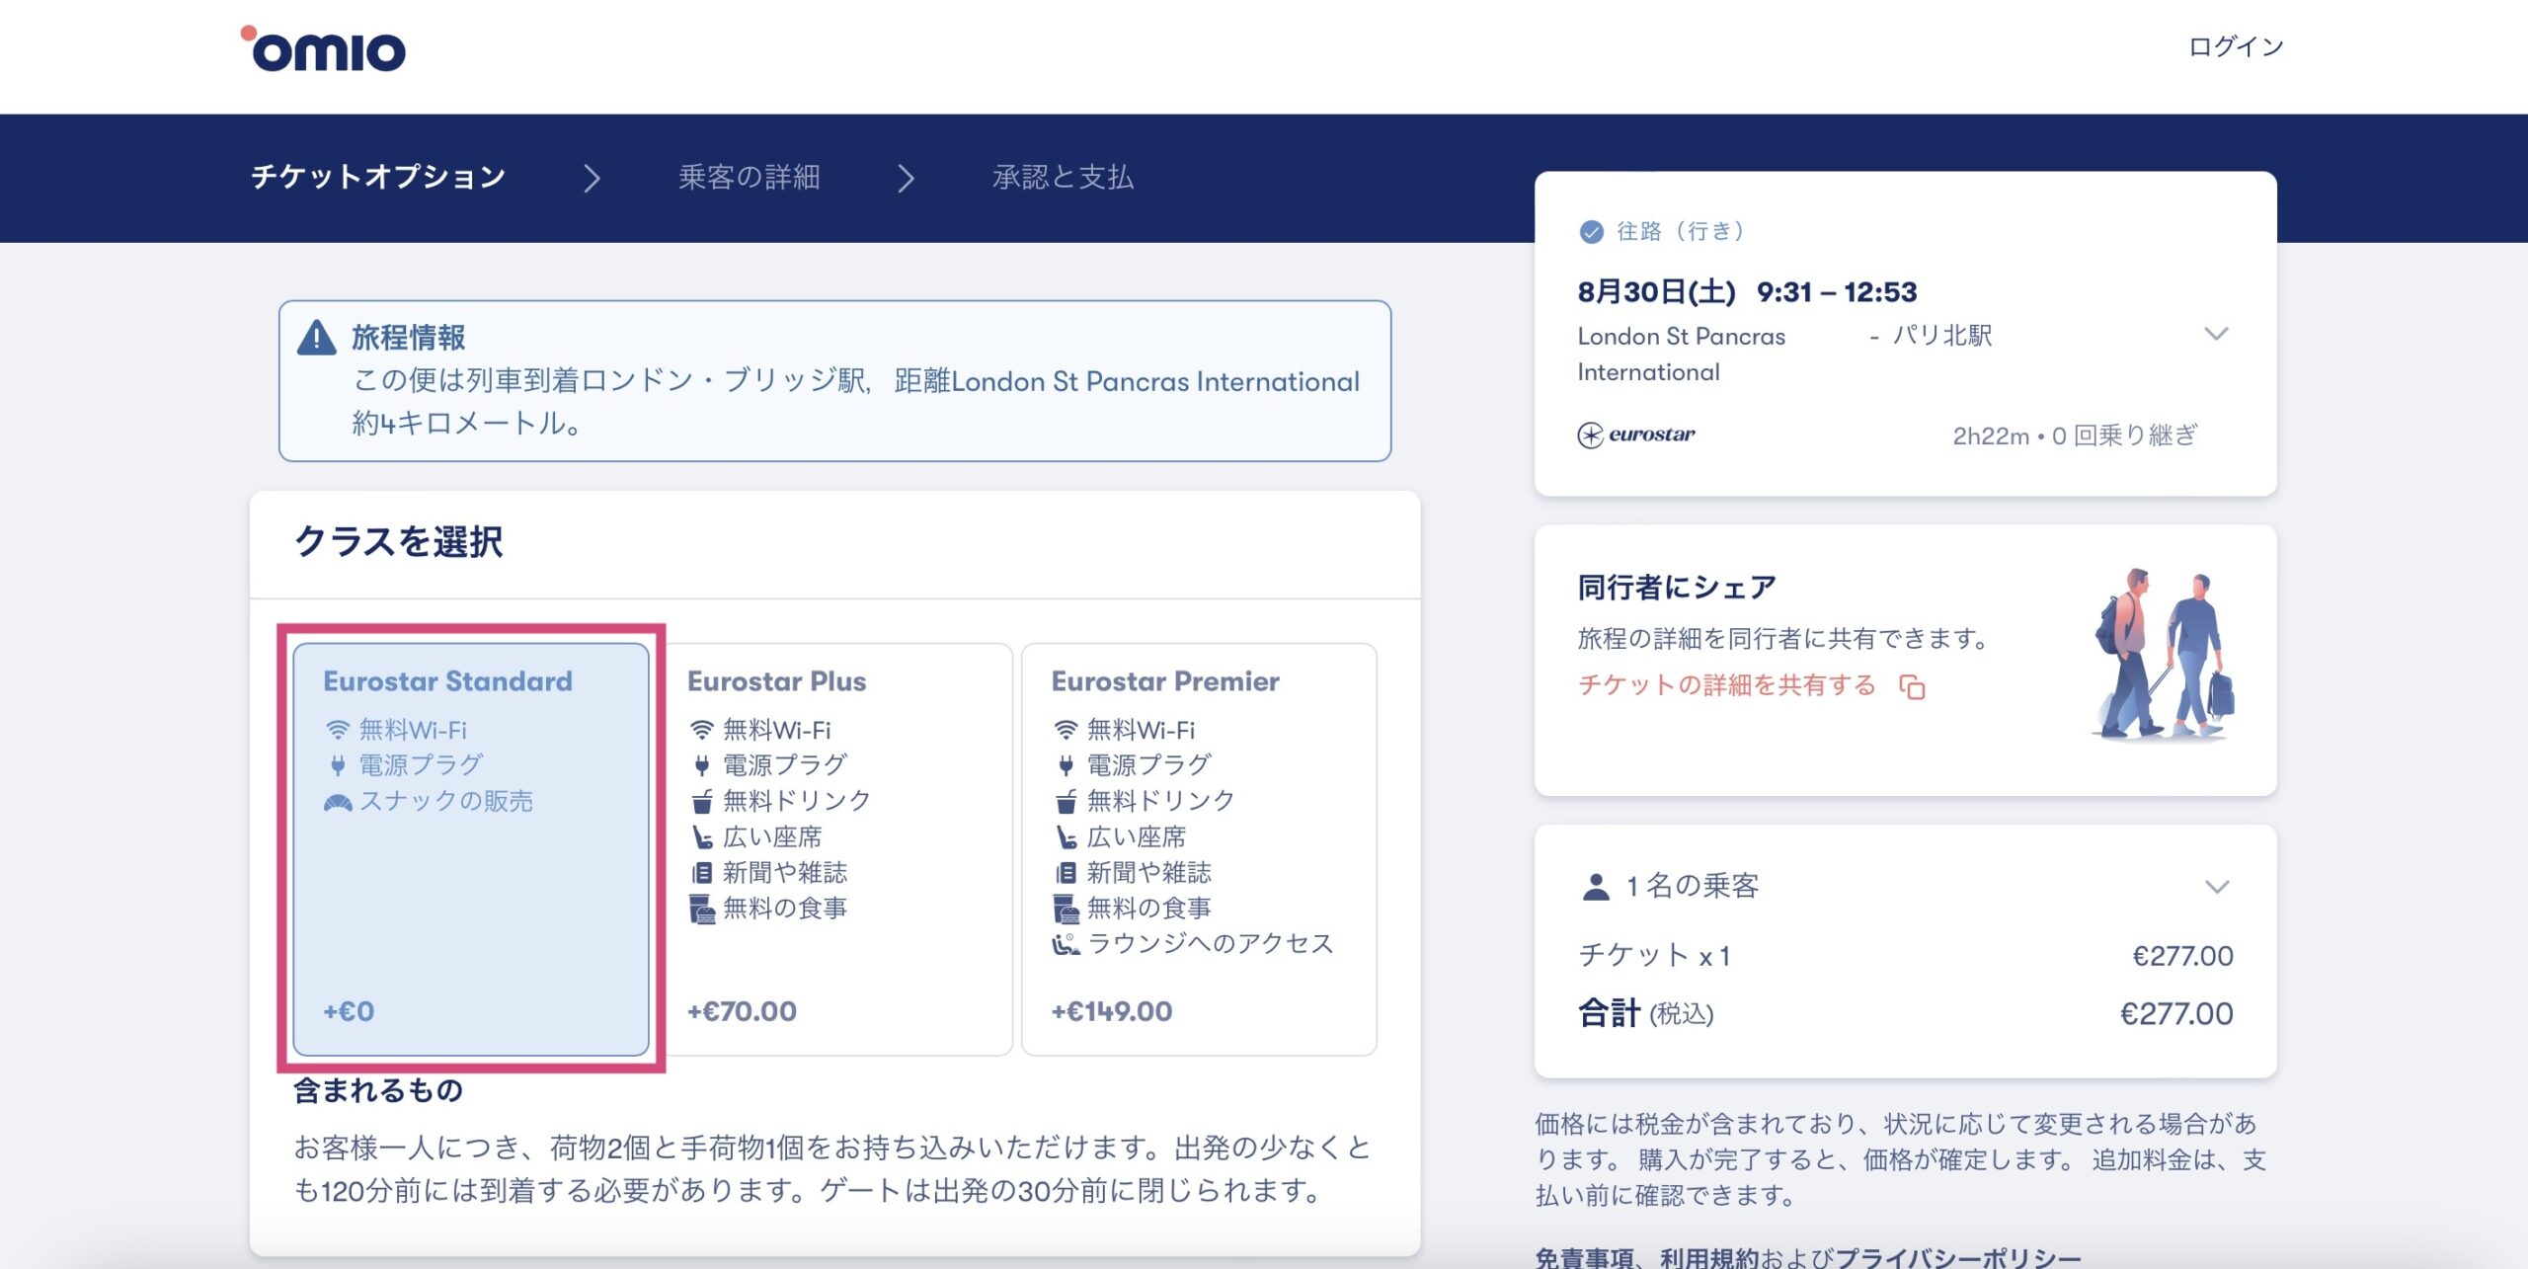Go to チケットオプション step
The image size is (2528, 1269).
coord(378,177)
